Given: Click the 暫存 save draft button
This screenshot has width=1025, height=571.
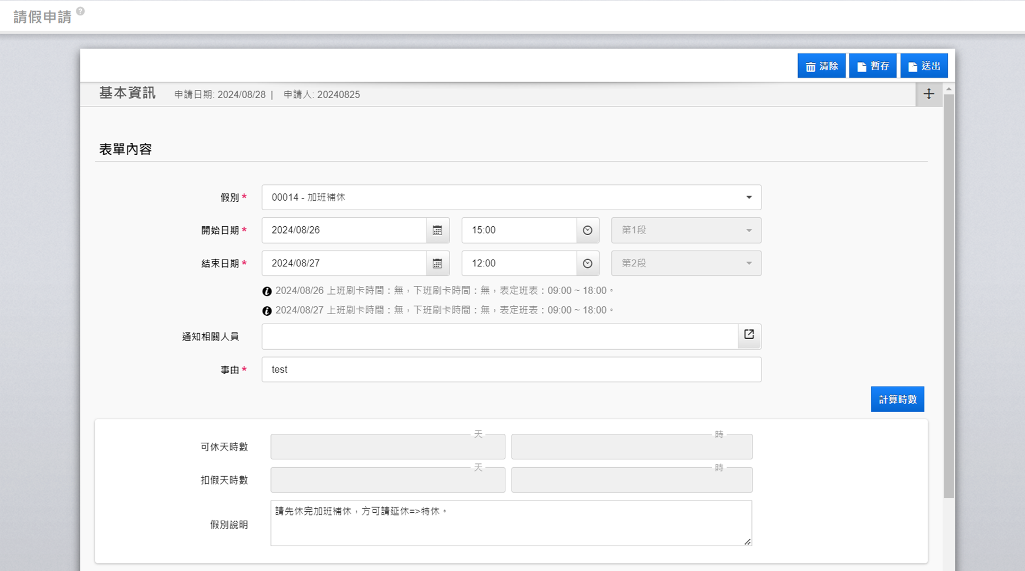Looking at the screenshot, I should [x=872, y=66].
